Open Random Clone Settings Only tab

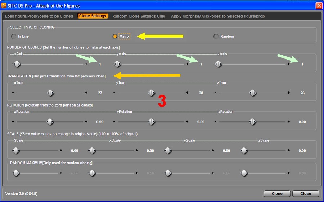[x=139, y=16]
